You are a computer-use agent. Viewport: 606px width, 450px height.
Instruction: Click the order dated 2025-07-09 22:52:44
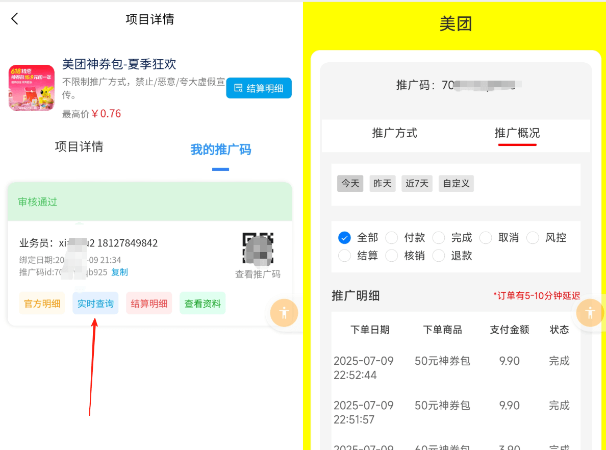(x=363, y=368)
